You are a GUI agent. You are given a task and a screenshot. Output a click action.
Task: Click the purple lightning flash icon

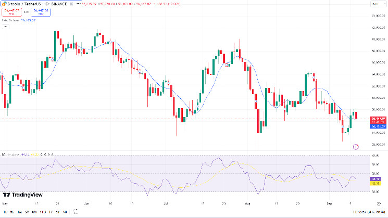click(x=356, y=147)
